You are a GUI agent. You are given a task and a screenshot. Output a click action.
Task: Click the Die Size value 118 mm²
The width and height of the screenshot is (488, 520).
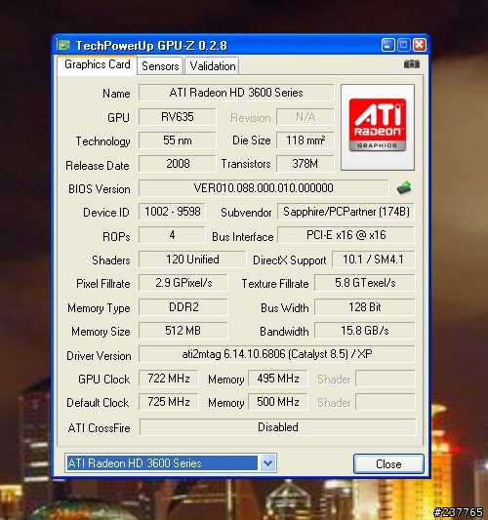click(305, 140)
